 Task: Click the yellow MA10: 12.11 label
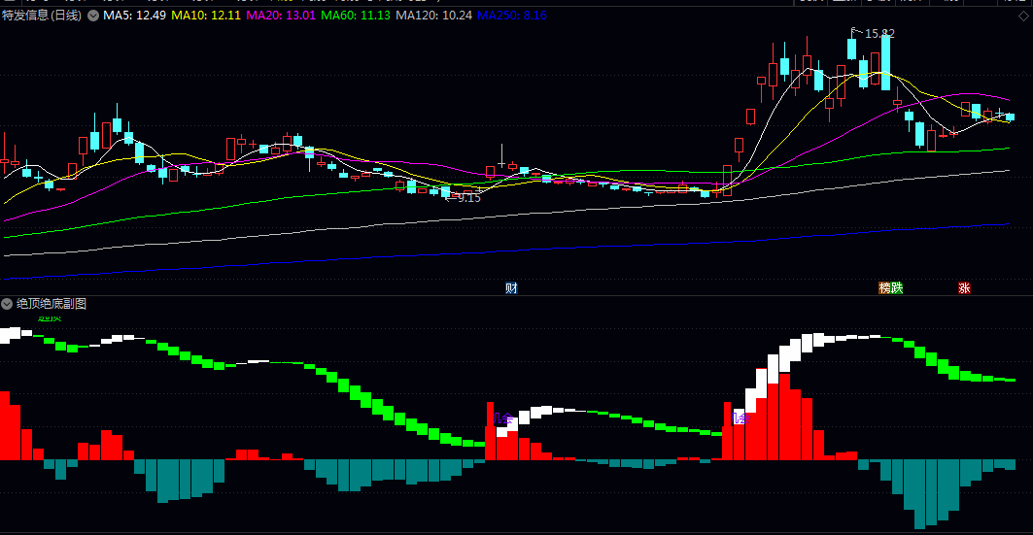206,16
